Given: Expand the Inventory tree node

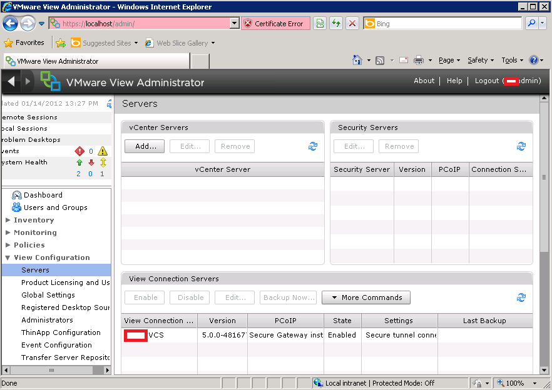Looking at the screenshot, I should (8, 220).
